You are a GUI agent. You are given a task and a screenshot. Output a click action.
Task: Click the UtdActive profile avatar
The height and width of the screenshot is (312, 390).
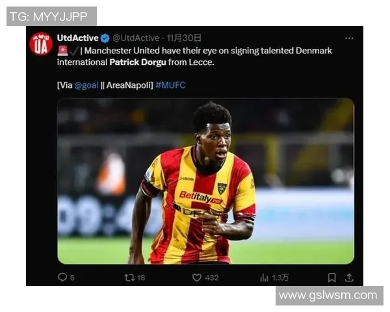click(41, 44)
